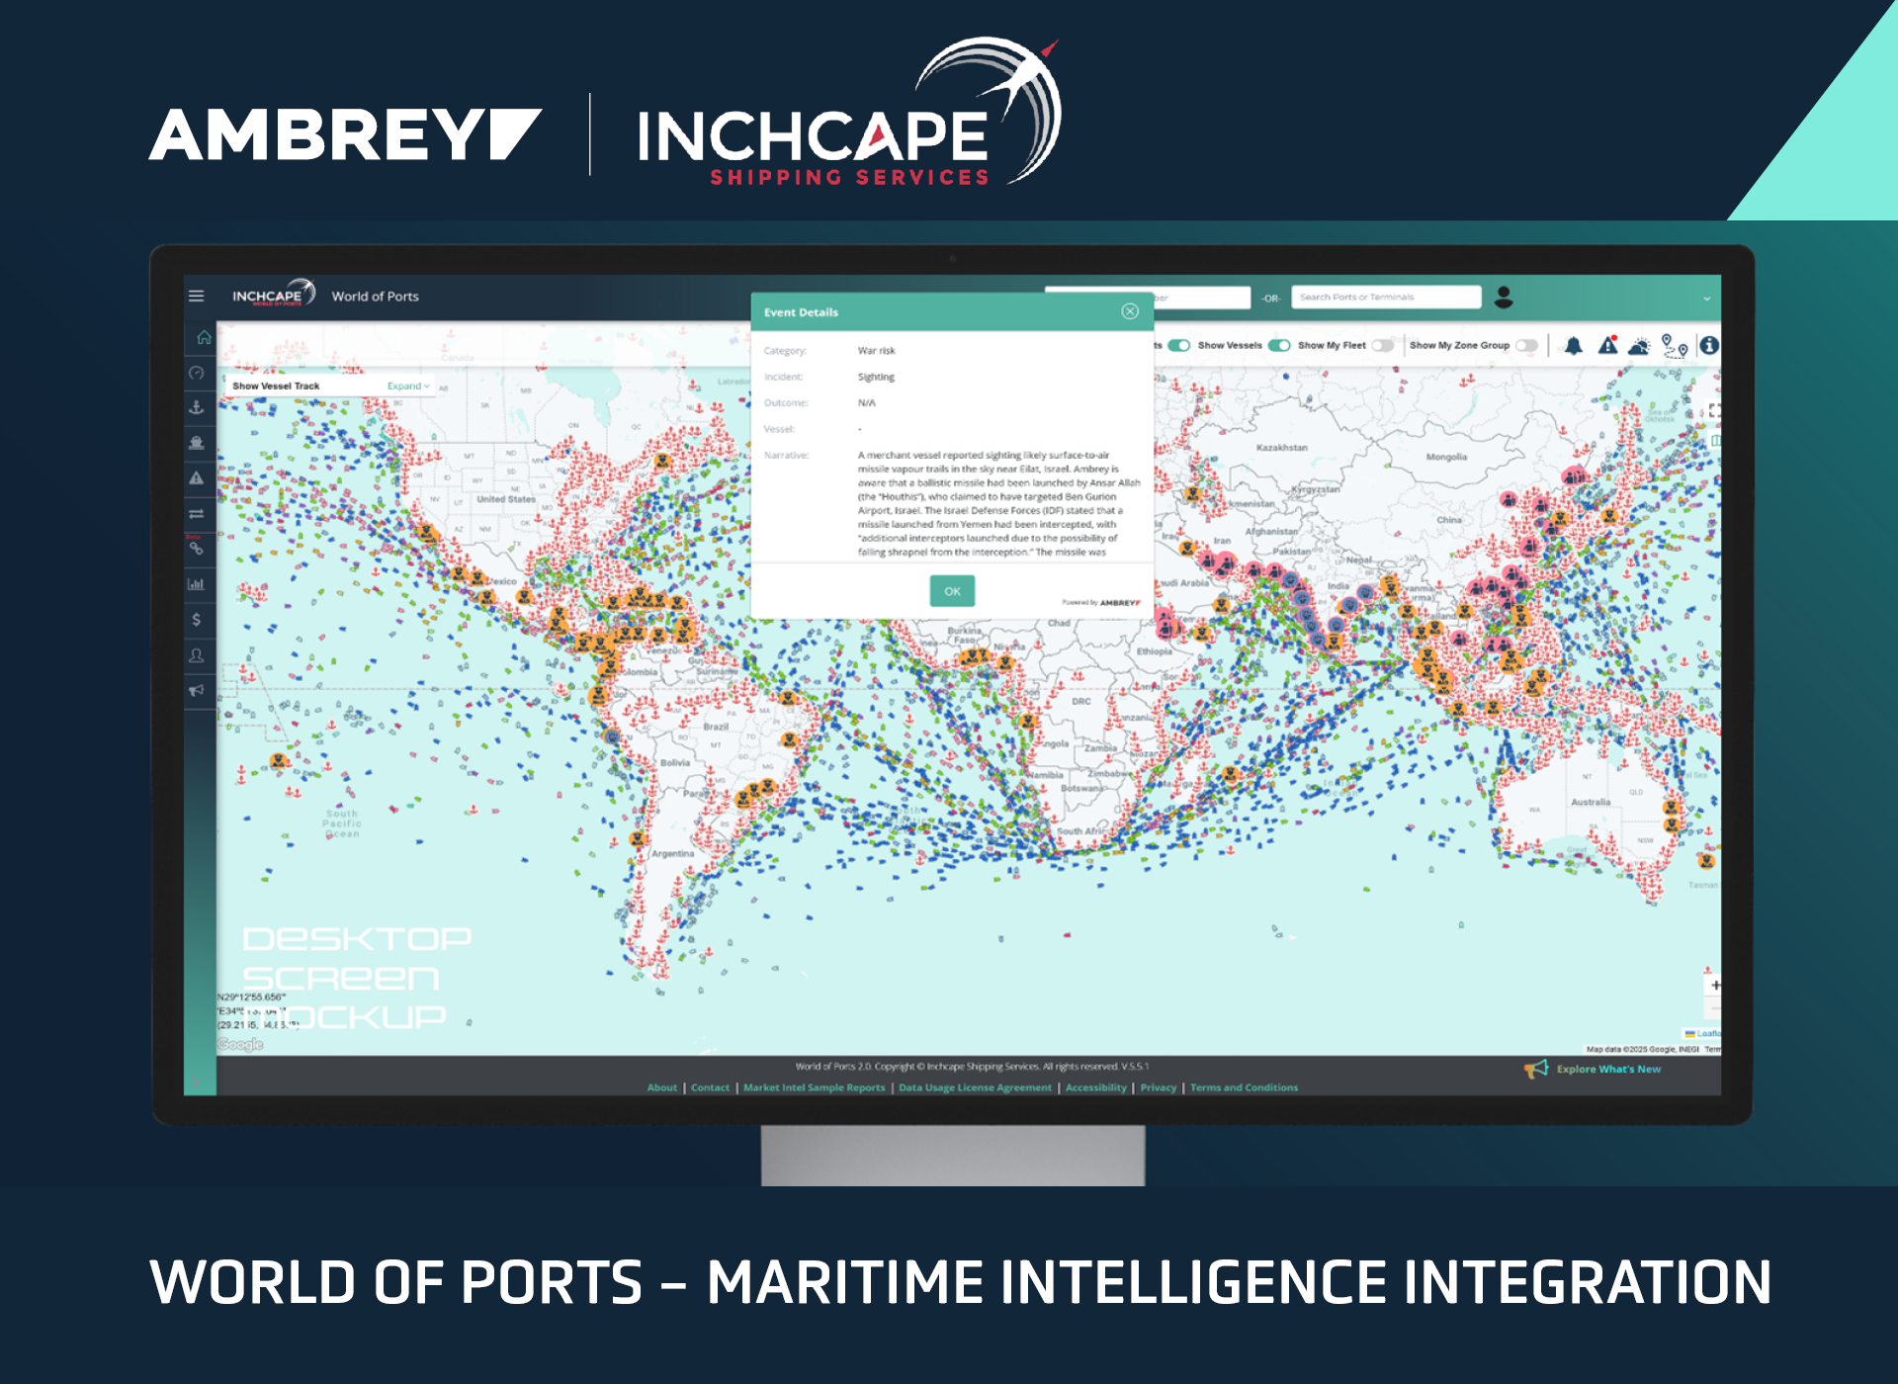This screenshot has height=1384, width=1898.
Task: Open the hamburger menu
Action: [x=197, y=296]
